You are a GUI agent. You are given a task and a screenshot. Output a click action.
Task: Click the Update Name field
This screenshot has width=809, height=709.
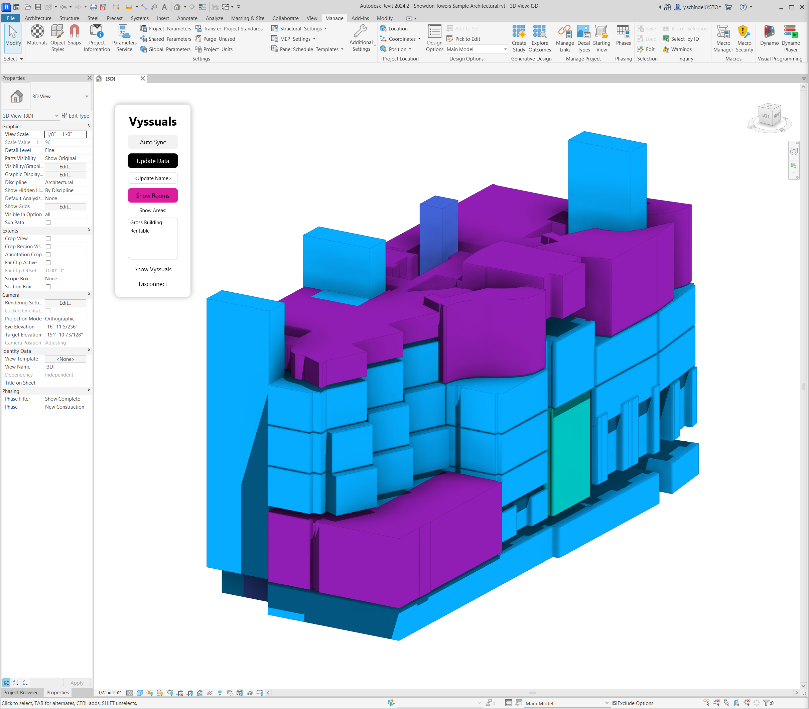tap(153, 178)
